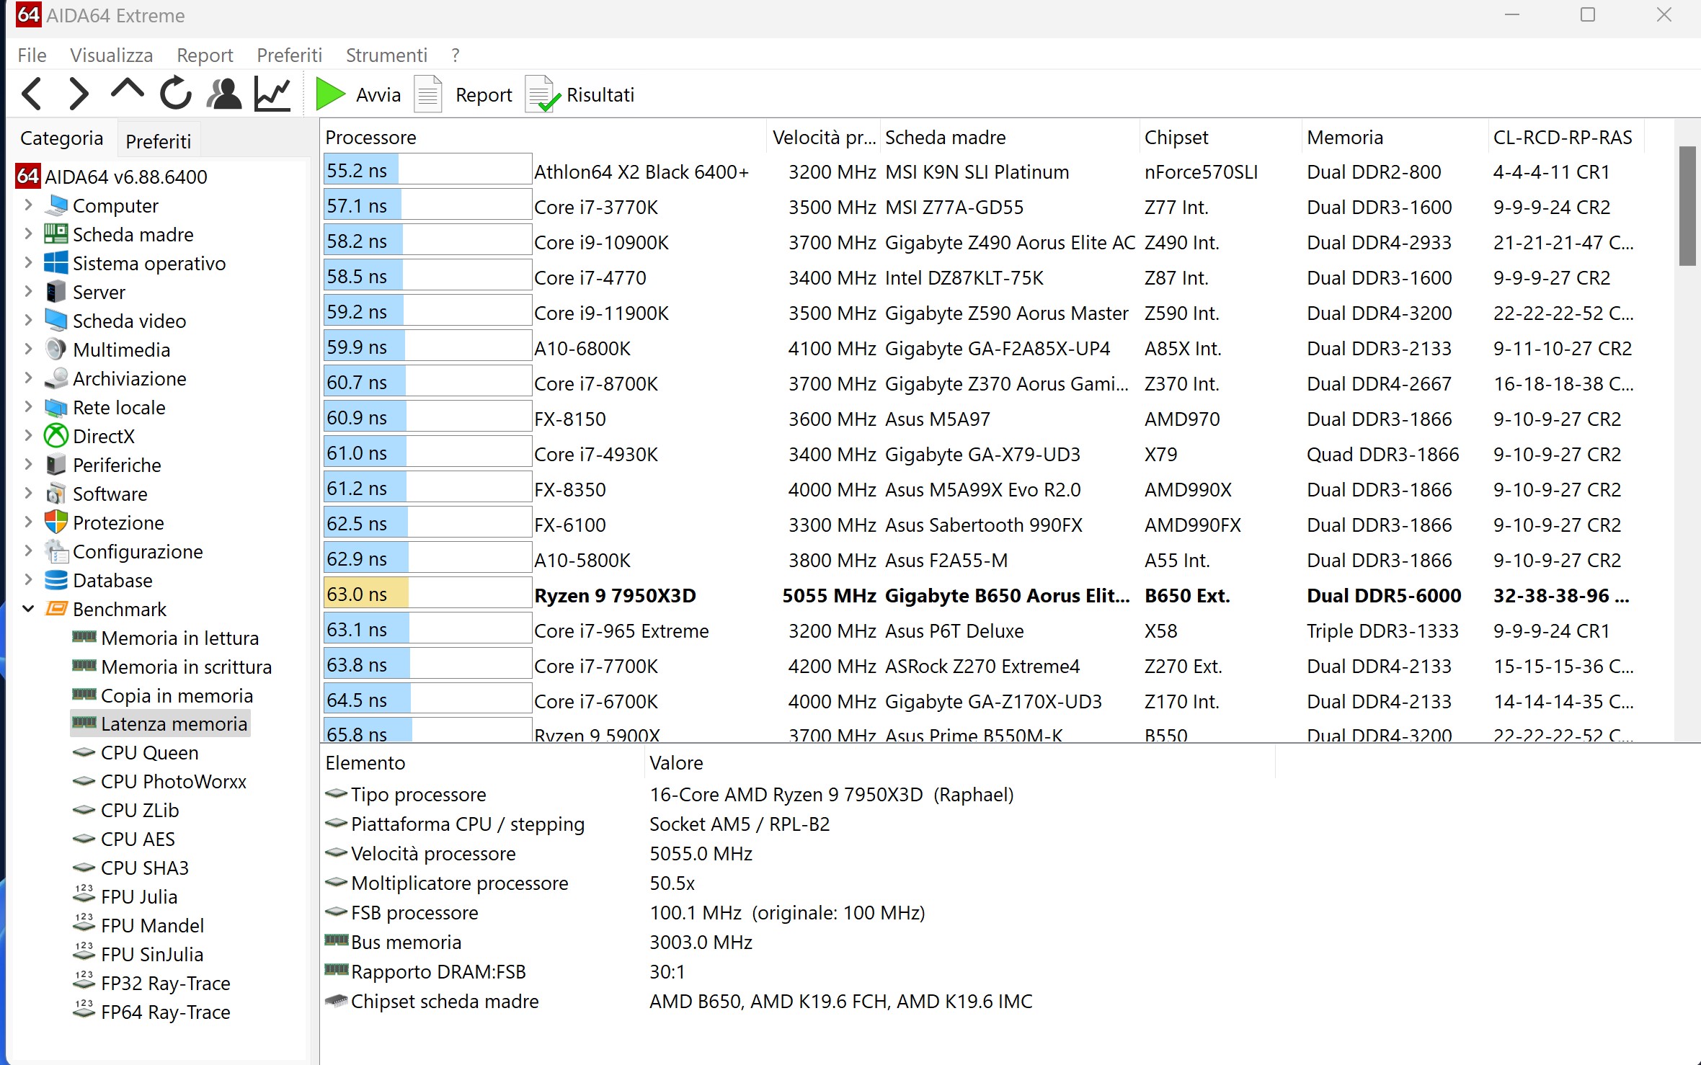
Task: Switch to the Preferiti sidebar tab
Action: (159, 141)
